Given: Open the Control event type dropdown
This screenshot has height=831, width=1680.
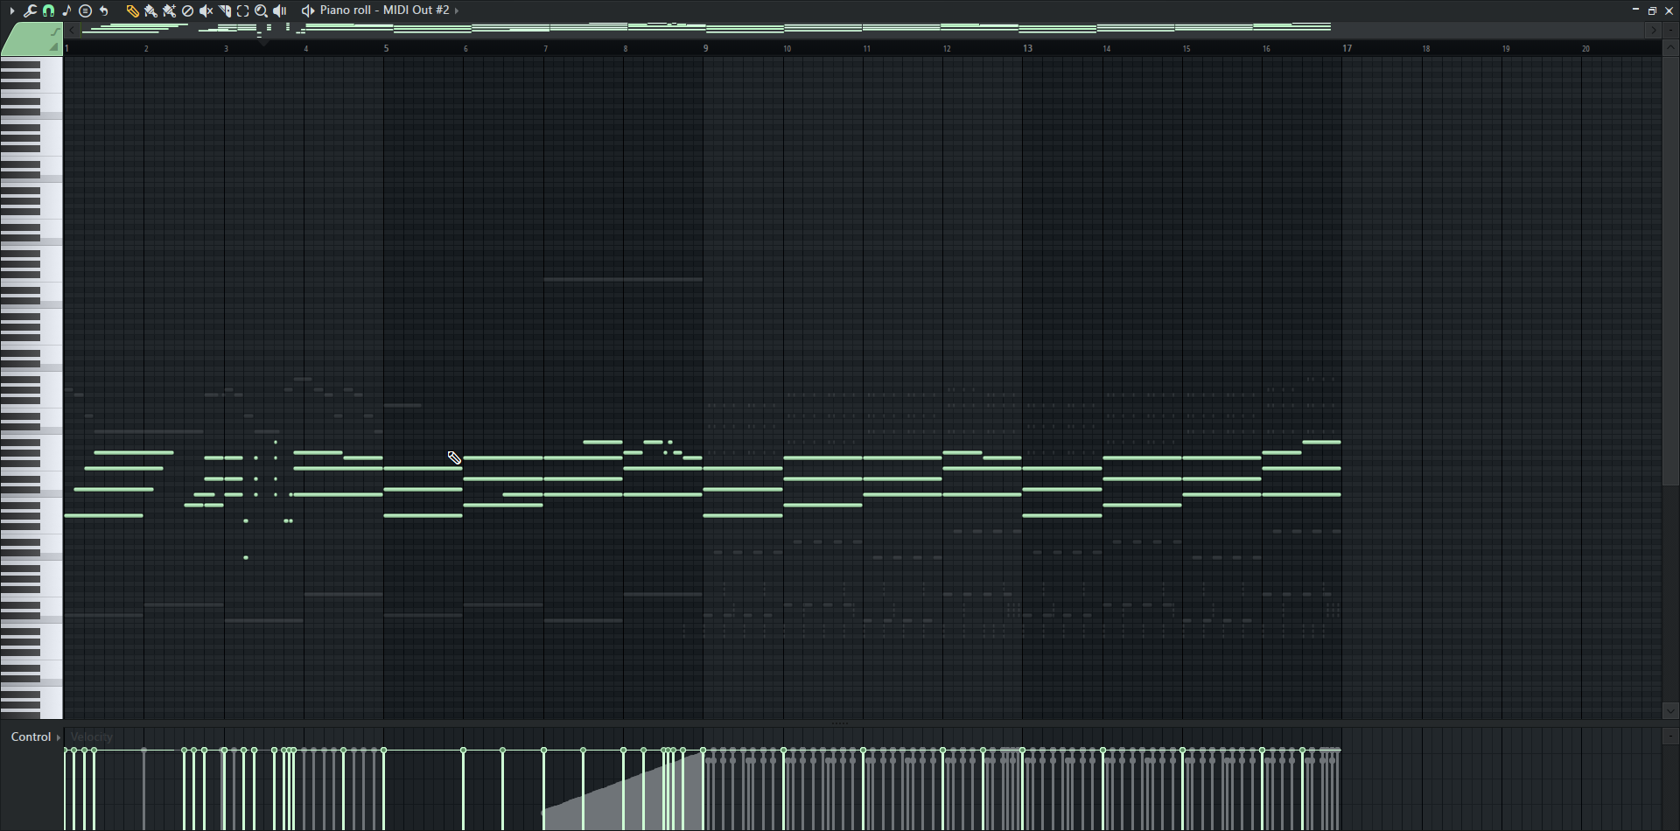Looking at the screenshot, I should pos(35,737).
